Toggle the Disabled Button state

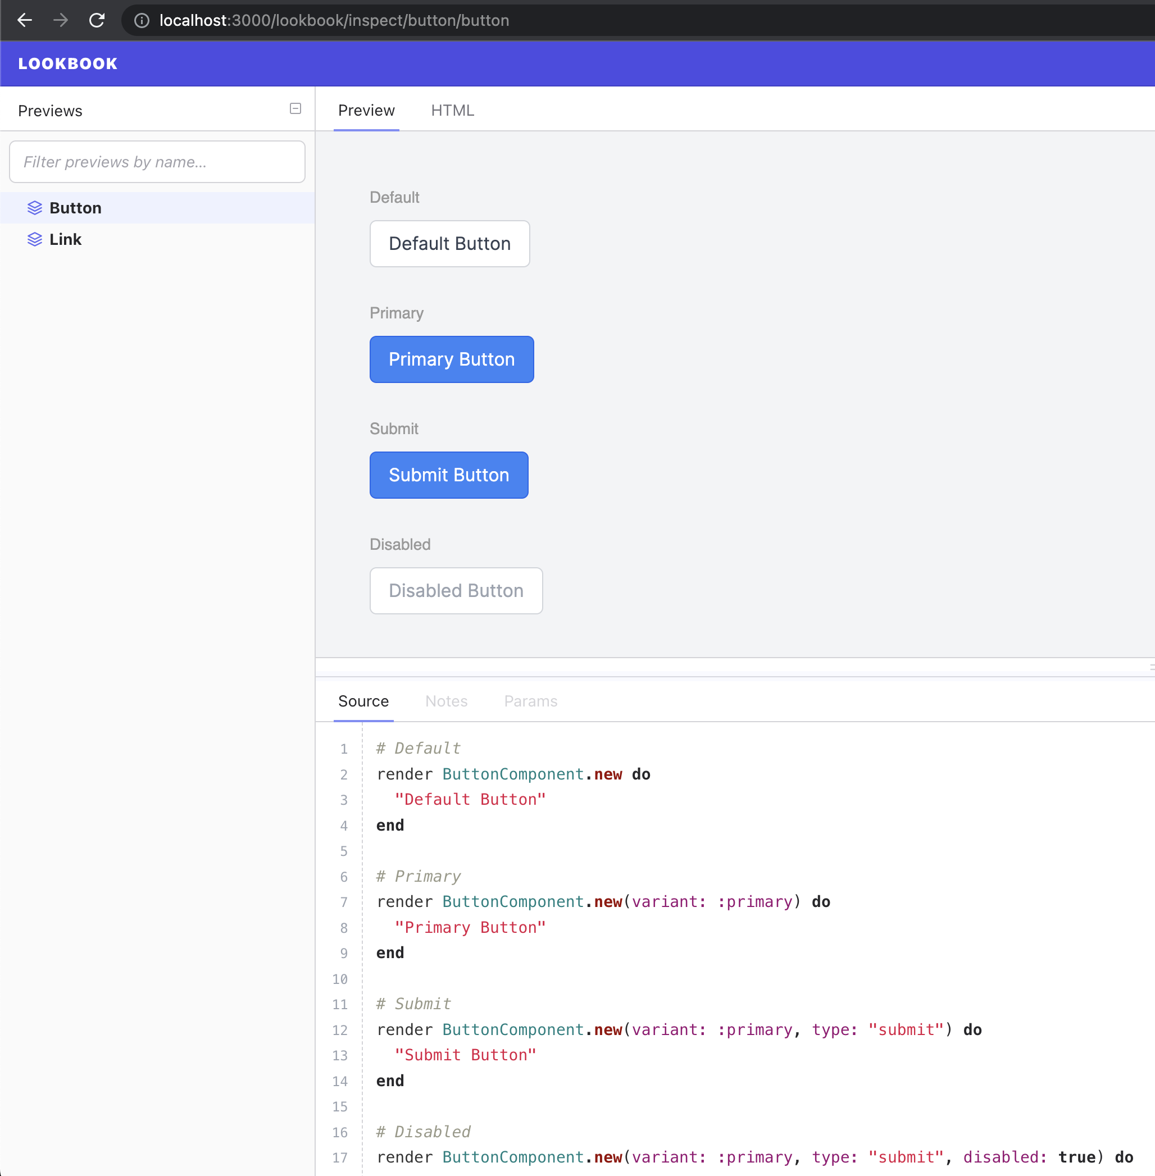tap(456, 590)
